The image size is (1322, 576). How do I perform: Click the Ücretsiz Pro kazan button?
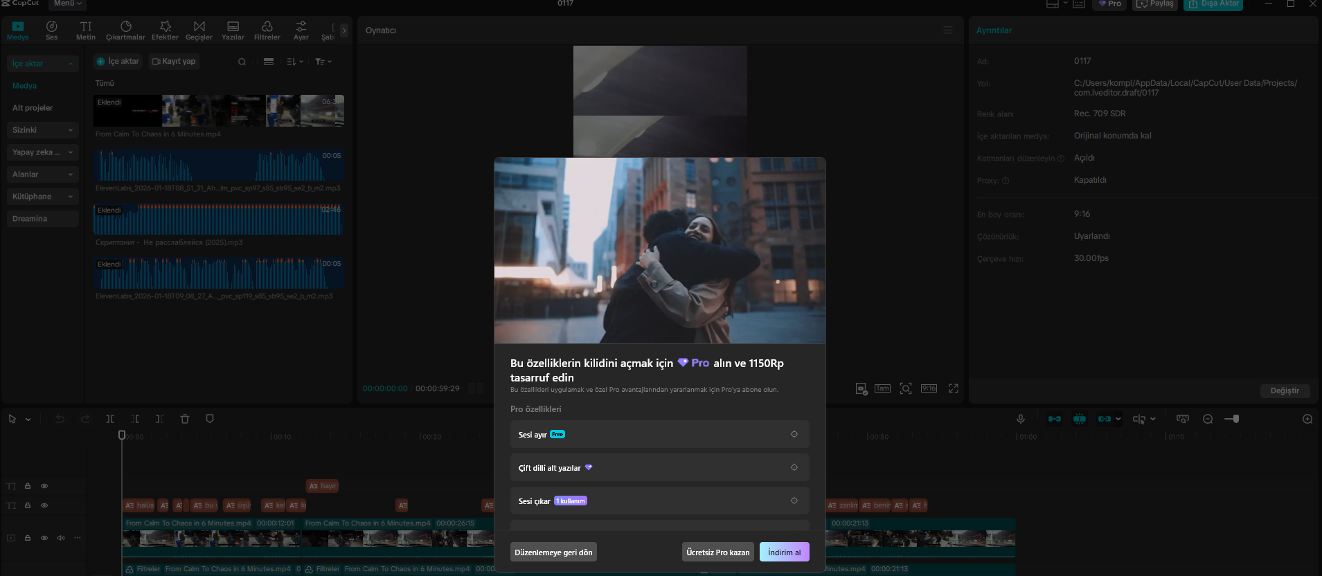[x=718, y=552]
